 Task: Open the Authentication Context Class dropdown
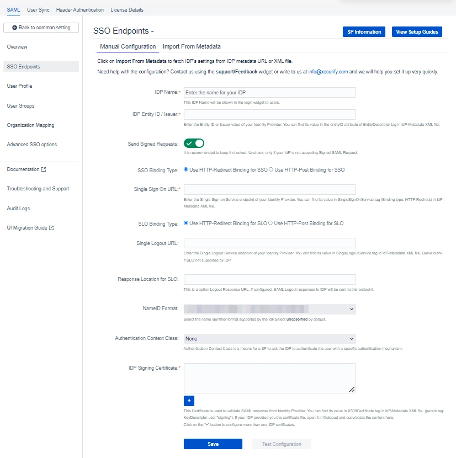pos(269,339)
